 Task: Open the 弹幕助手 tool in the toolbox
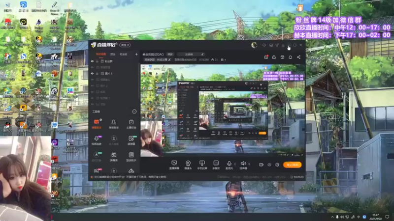97,124
